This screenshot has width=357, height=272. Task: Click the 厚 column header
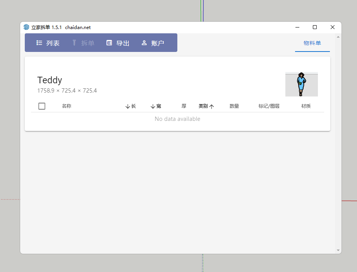click(184, 106)
